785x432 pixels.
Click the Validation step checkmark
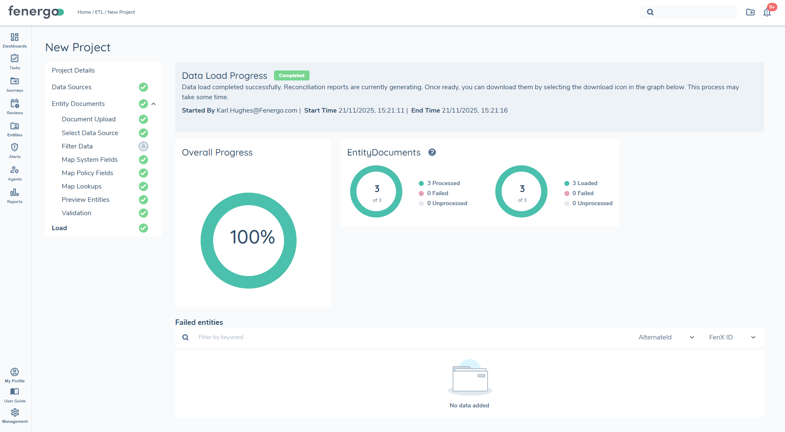tap(143, 213)
